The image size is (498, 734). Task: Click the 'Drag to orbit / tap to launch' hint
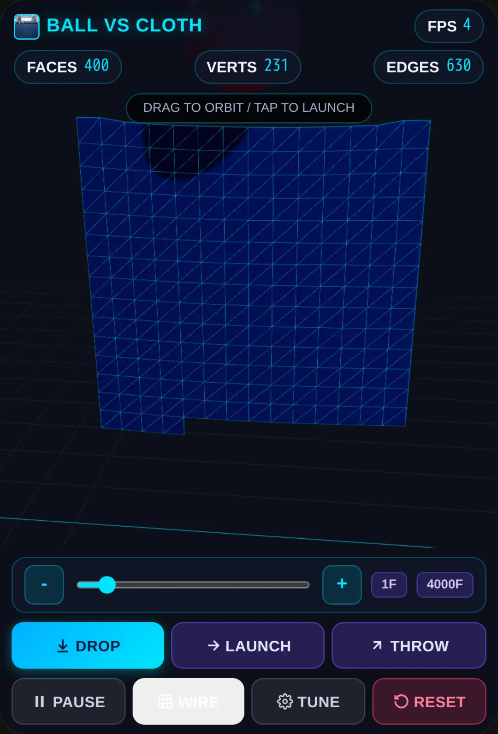pos(249,108)
